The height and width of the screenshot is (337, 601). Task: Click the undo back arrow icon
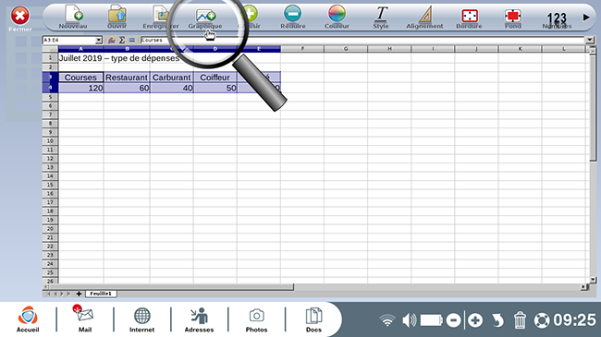[497, 320]
